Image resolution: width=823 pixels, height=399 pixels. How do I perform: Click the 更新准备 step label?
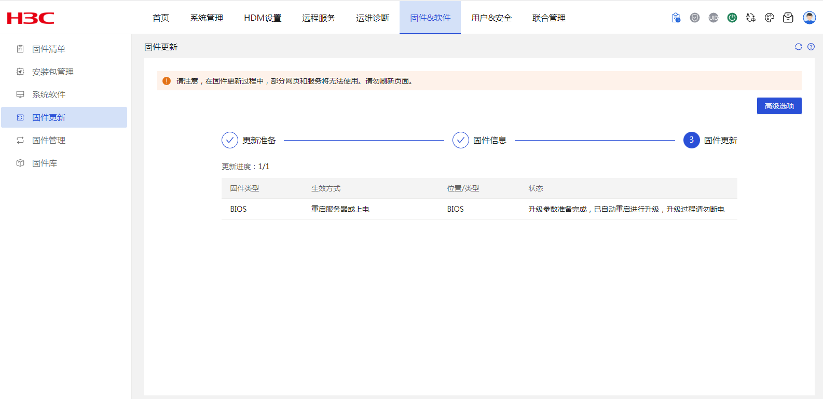coord(259,140)
